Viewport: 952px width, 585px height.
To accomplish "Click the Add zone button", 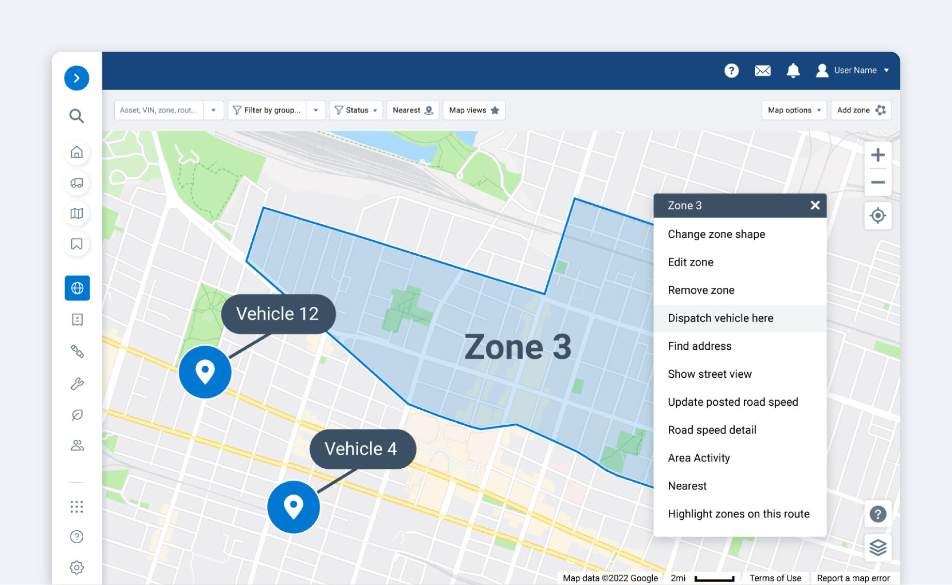I will tap(861, 110).
